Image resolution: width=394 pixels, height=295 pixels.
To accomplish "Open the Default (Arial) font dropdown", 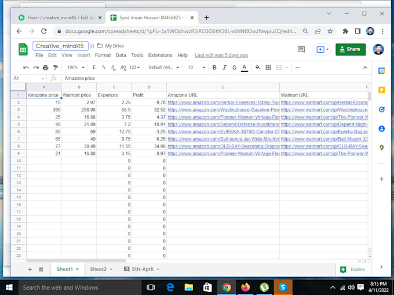I will click(x=164, y=67).
